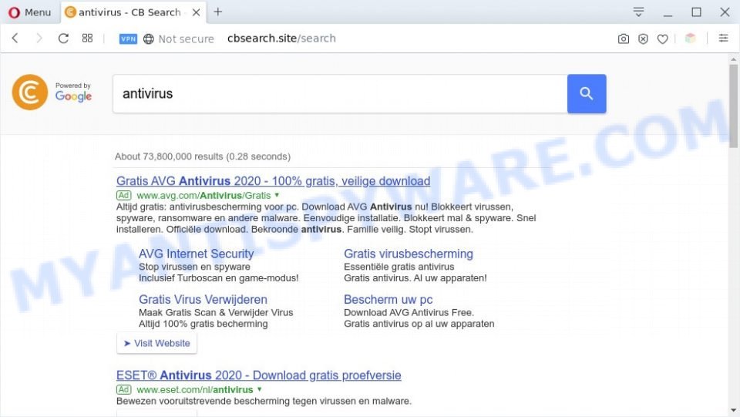
Task: Click the Visit Website button
Action: coord(156,344)
